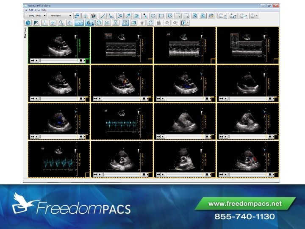This screenshot has height=229, width=305.
Task: Click the blue globe reset icon
Action: click(x=28, y=23)
